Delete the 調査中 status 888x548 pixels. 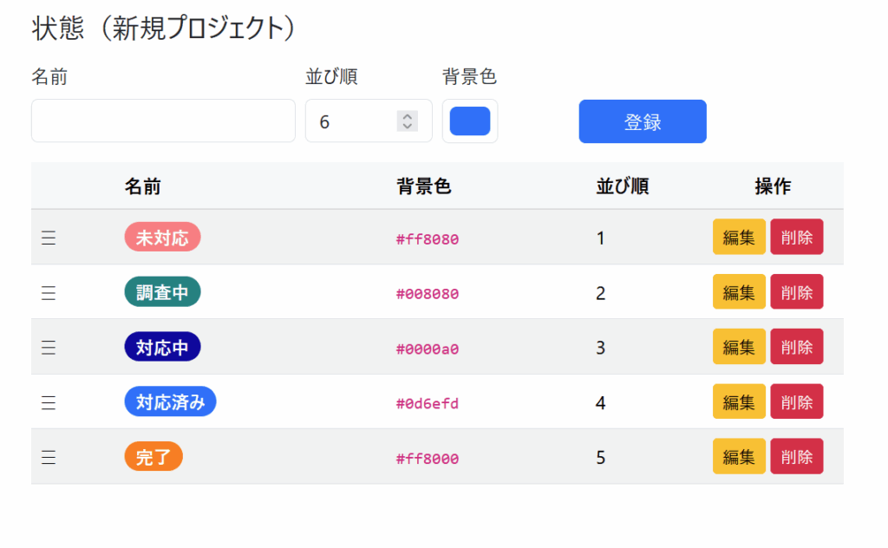pyautogui.click(x=796, y=292)
